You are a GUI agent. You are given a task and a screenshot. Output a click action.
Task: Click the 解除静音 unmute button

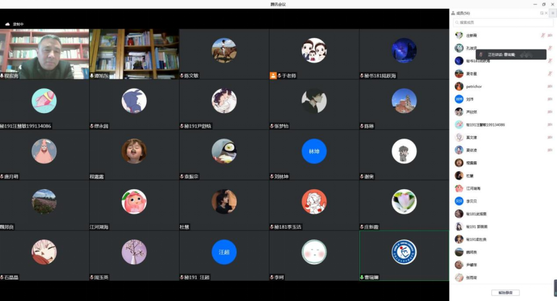coord(505,292)
